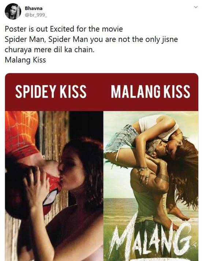Click the 'Malang Kiss' caption text in the tweet

click(25, 60)
